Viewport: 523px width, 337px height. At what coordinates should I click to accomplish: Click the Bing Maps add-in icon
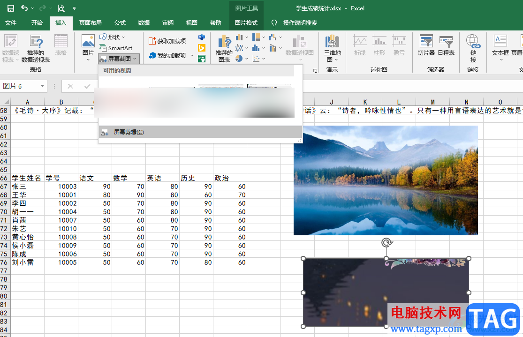[x=202, y=48]
